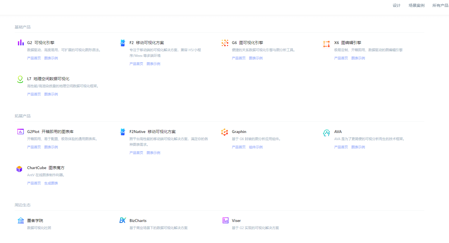The height and width of the screenshot is (243, 449).
Task: Click the G2 bar chart icon
Action: coord(20,43)
